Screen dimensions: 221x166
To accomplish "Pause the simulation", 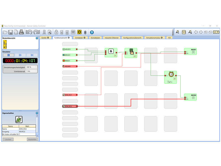I will 9,55.
